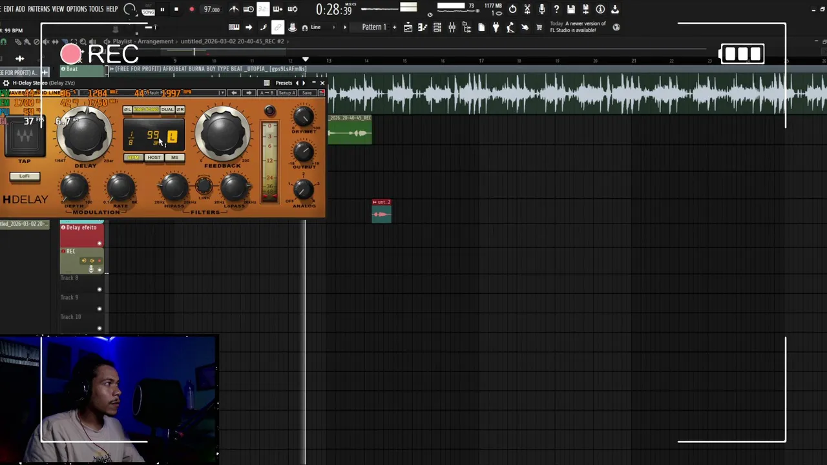Click the render/export audio icon
Viewport: 827px width, 465px height.
pos(585,9)
